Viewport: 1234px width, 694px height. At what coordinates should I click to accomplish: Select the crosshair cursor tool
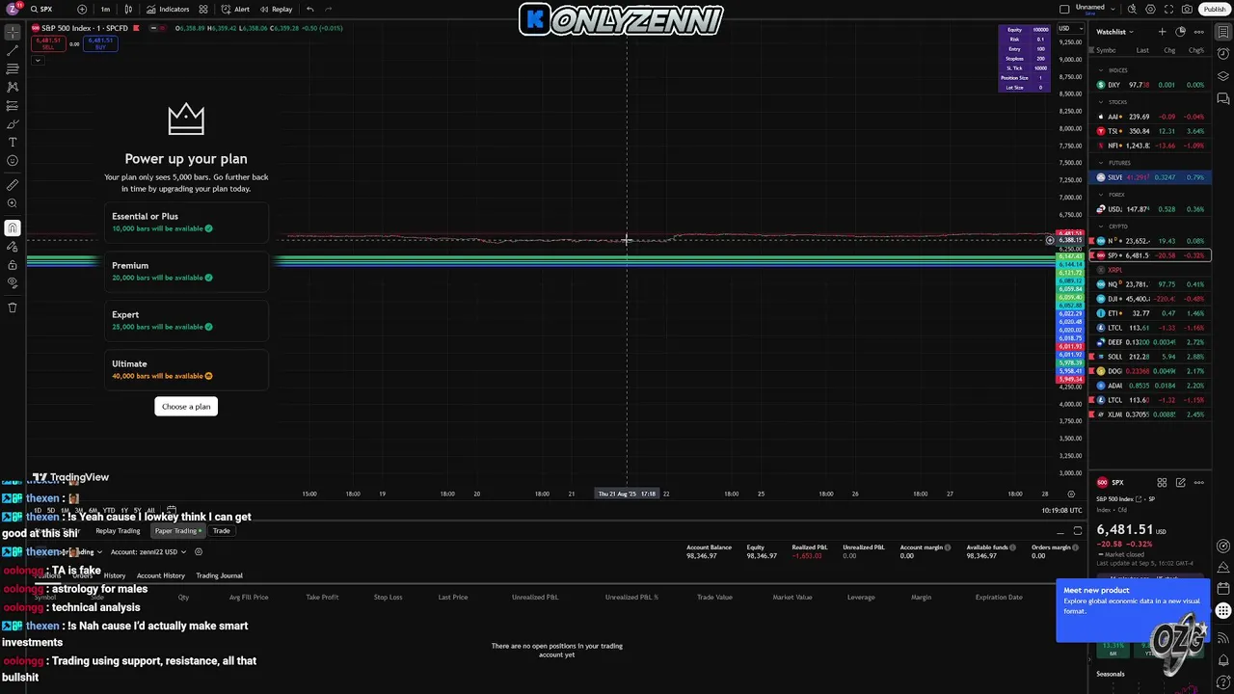tap(13, 32)
